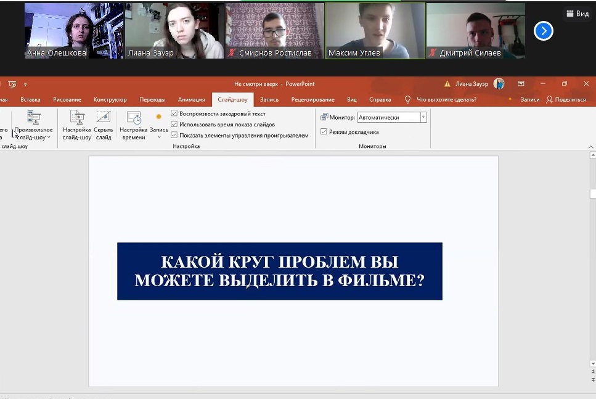Open Настройка времени rehearsal timing

pos(133,118)
